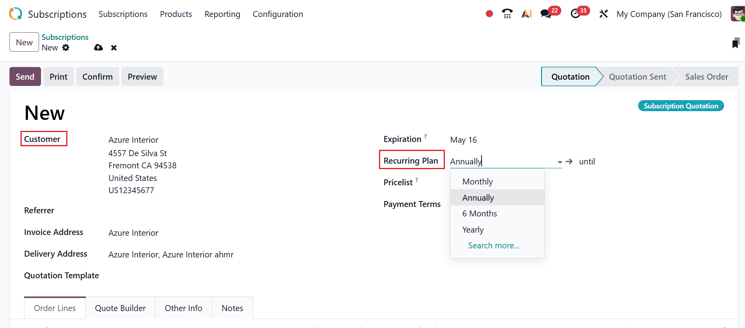Image resolution: width=745 pixels, height=328 pixels.
Task: Switch to the Order Lines tab
Action: 55,308
